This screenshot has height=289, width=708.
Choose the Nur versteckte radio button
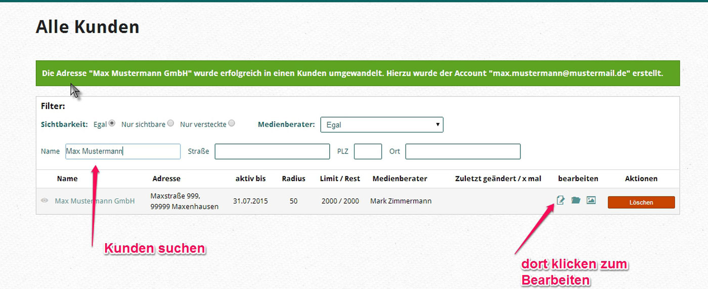tap(232, 123)
